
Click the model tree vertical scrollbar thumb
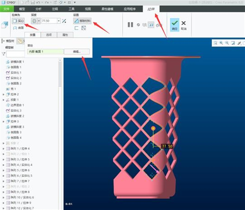(60, 74)
